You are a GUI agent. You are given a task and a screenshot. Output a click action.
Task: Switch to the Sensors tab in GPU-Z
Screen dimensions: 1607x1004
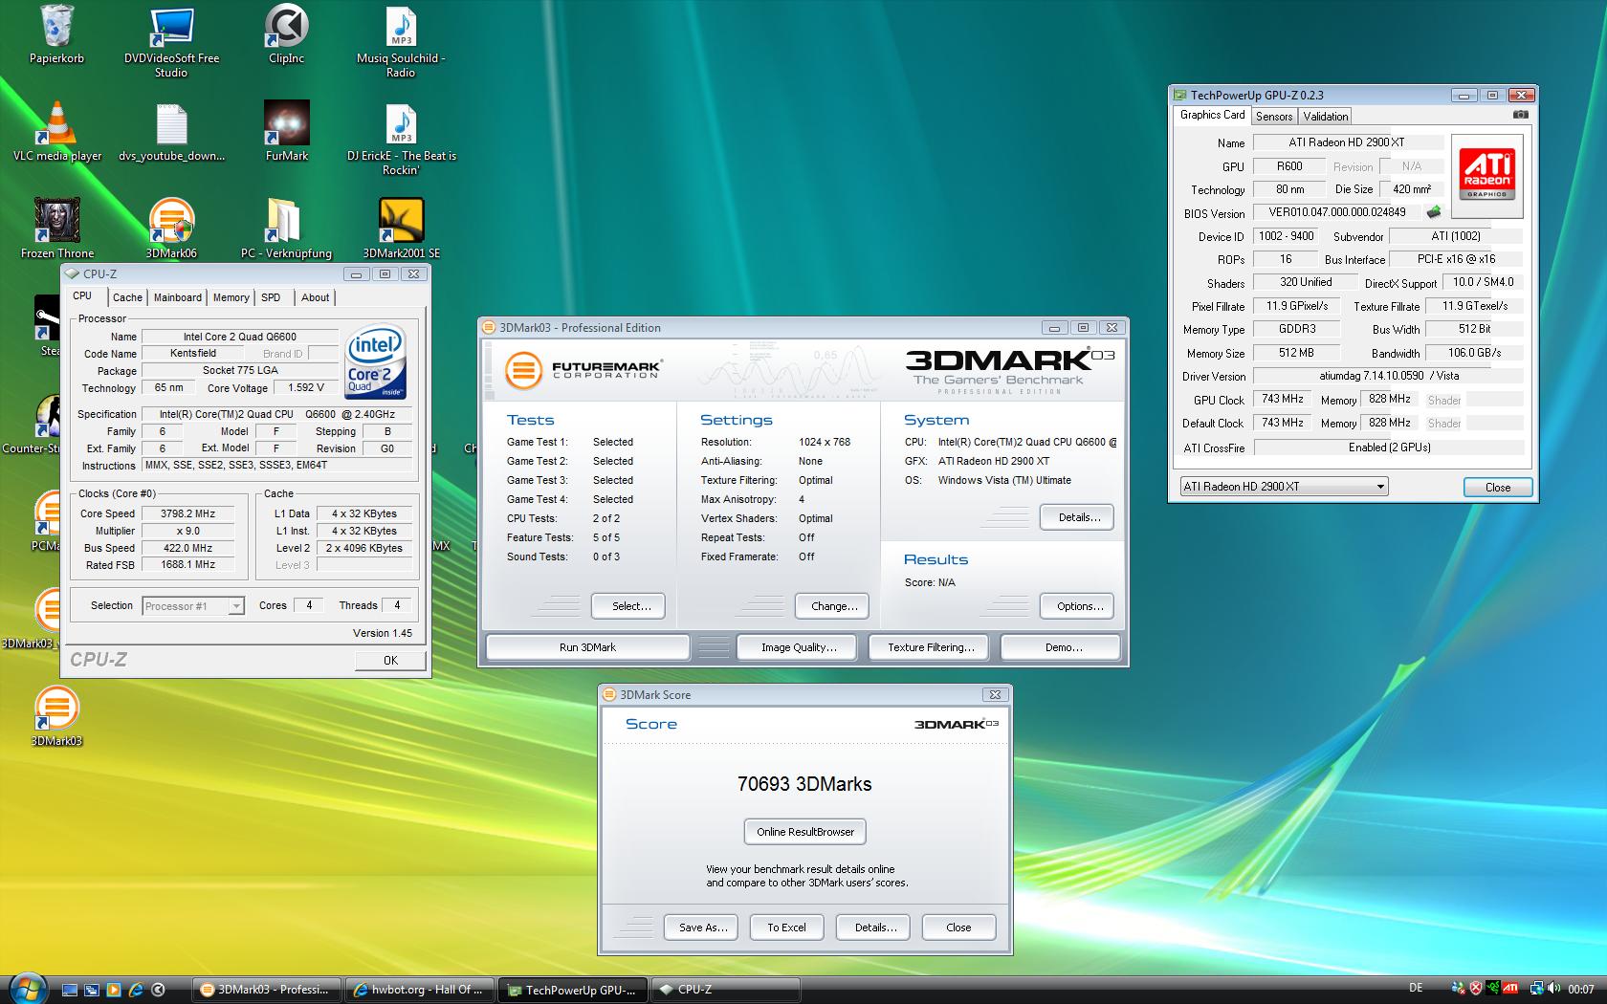pyautogui.click(x=1274, y=117)
